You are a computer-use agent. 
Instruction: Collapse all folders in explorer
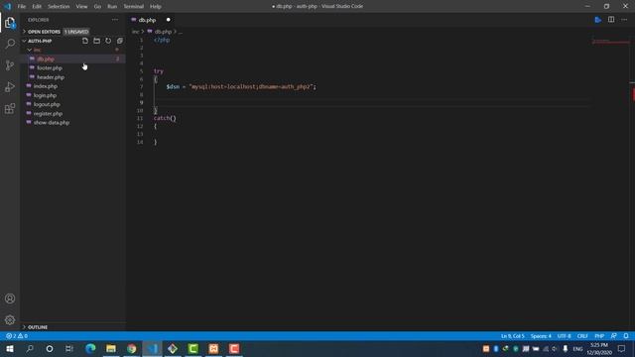coord(120,41)
